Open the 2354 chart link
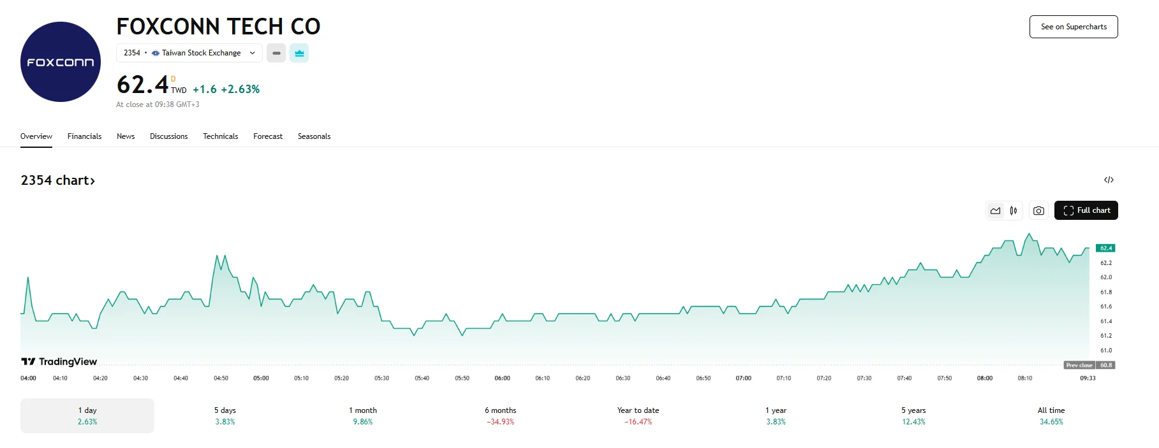The height and width of the screenshot is (448, 1159). pyautogui.click(x=57, y=180)
